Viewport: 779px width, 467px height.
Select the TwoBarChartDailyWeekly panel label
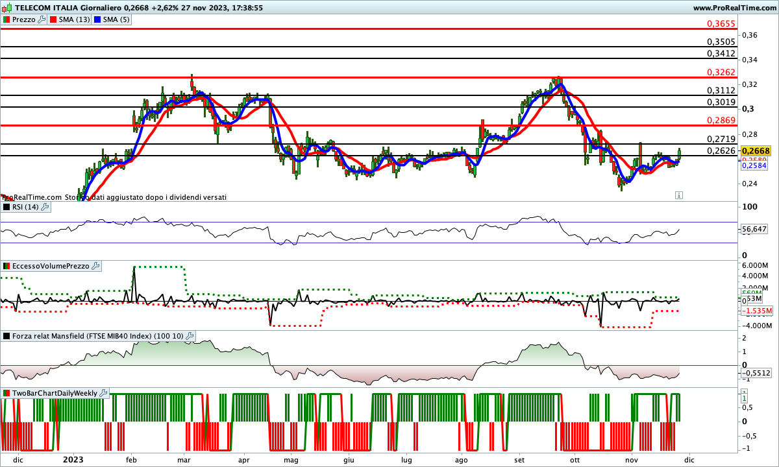pyautogui.click(x=55, y=393)
